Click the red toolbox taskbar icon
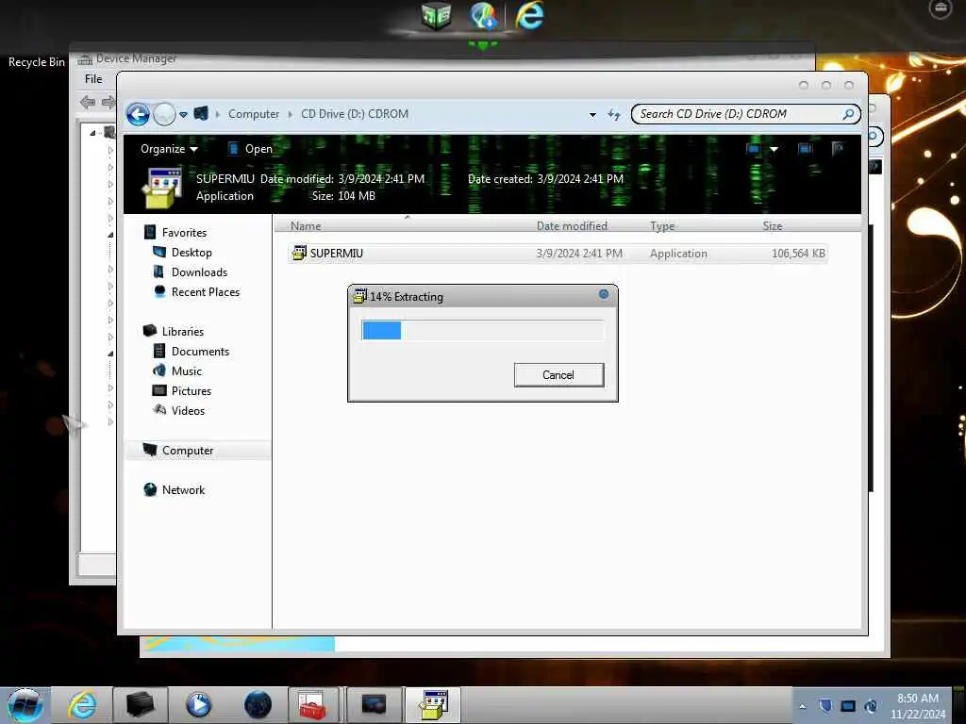Viewport: 966px width, 724px height. click(313, 705)
